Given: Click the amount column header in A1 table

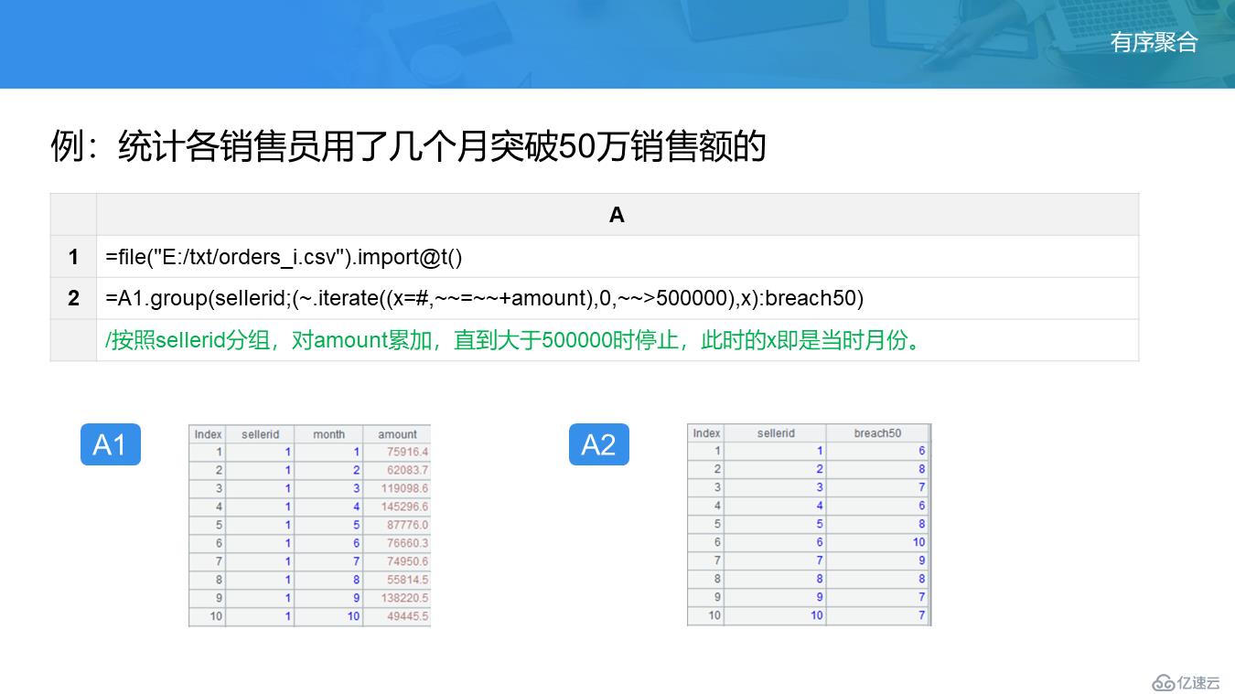Looking at the screenshot, I should tap(397, 434).
